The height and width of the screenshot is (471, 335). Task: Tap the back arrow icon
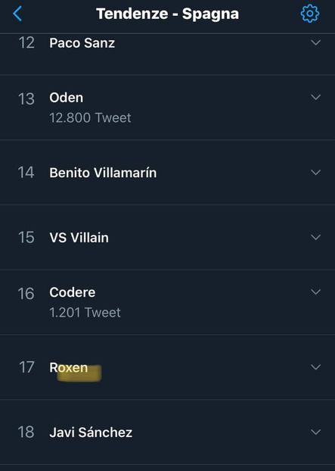tap(17, 14)
